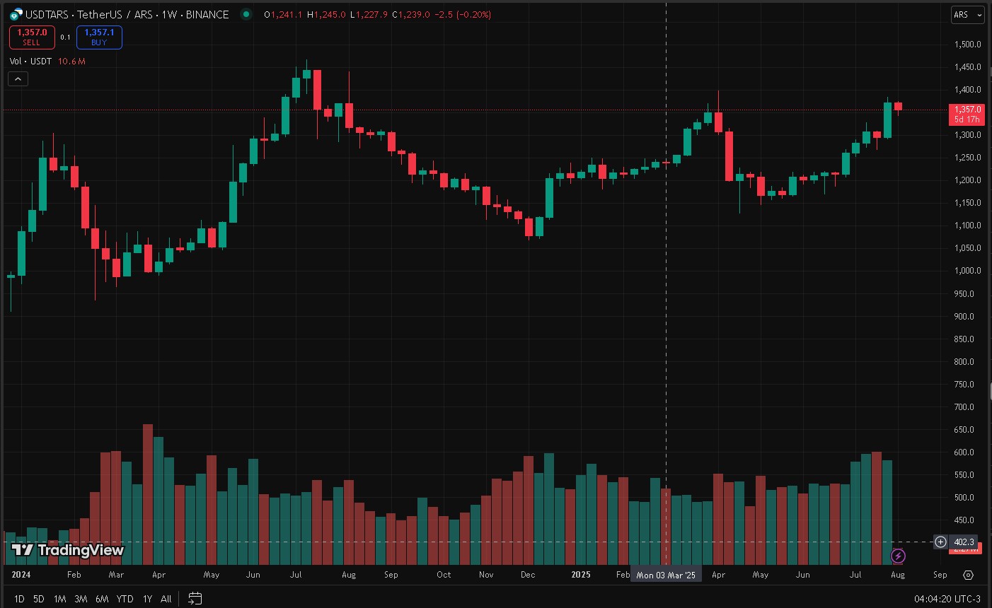The height and width of the screenshot is (608, 992).
Task: Collapse the indicator legend chevron
Action: click(18, 79)
